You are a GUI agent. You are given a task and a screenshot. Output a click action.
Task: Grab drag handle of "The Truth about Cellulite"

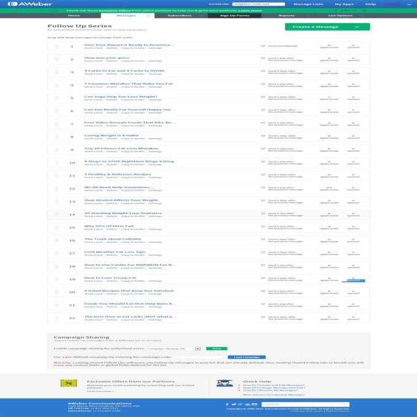point(56,240)
